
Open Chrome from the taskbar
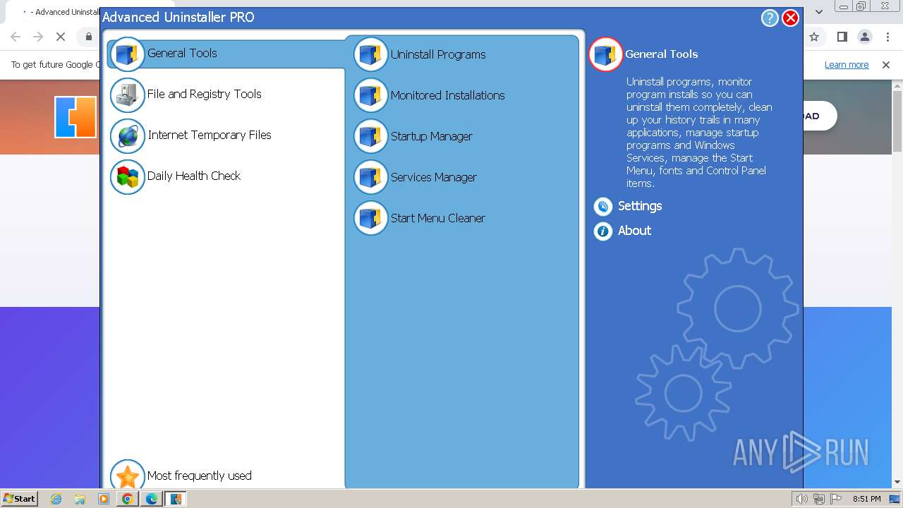pos(127,499)
